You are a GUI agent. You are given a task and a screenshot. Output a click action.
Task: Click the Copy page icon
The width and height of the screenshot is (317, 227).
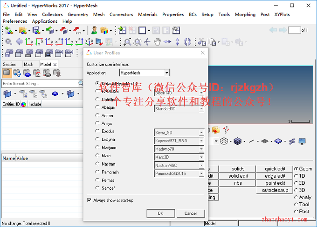point(212,42)
